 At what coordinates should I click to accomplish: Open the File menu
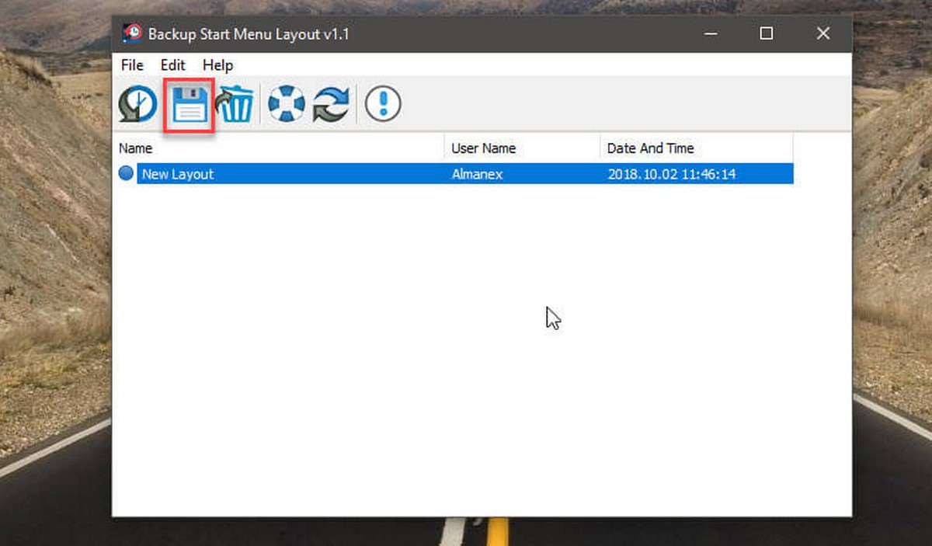click(x=132, y=65)
